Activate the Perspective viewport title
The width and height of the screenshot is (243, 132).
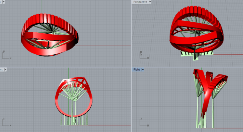tap(140, 2)
